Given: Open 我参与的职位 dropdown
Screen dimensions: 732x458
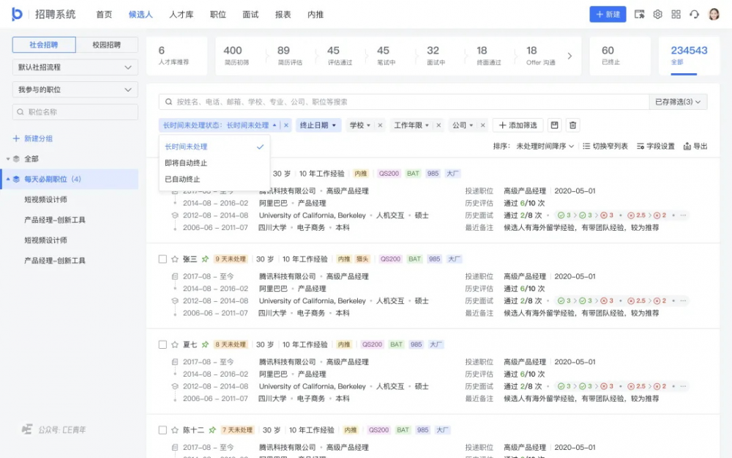Looking at the screenshot, I should click(x=75, y=89).
